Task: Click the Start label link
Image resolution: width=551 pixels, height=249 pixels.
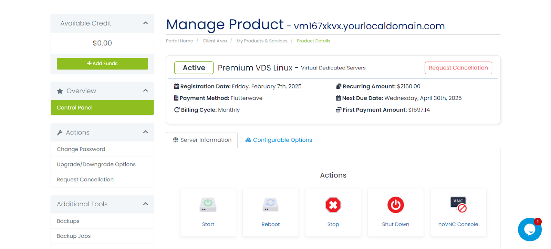Action: [208, 224]
